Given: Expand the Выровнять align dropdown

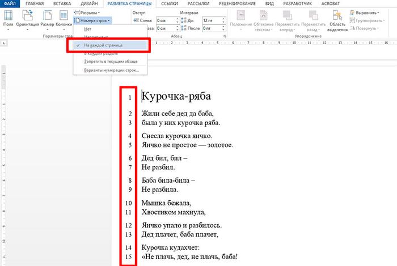Looking at the screenshot, I should (366, 12).
